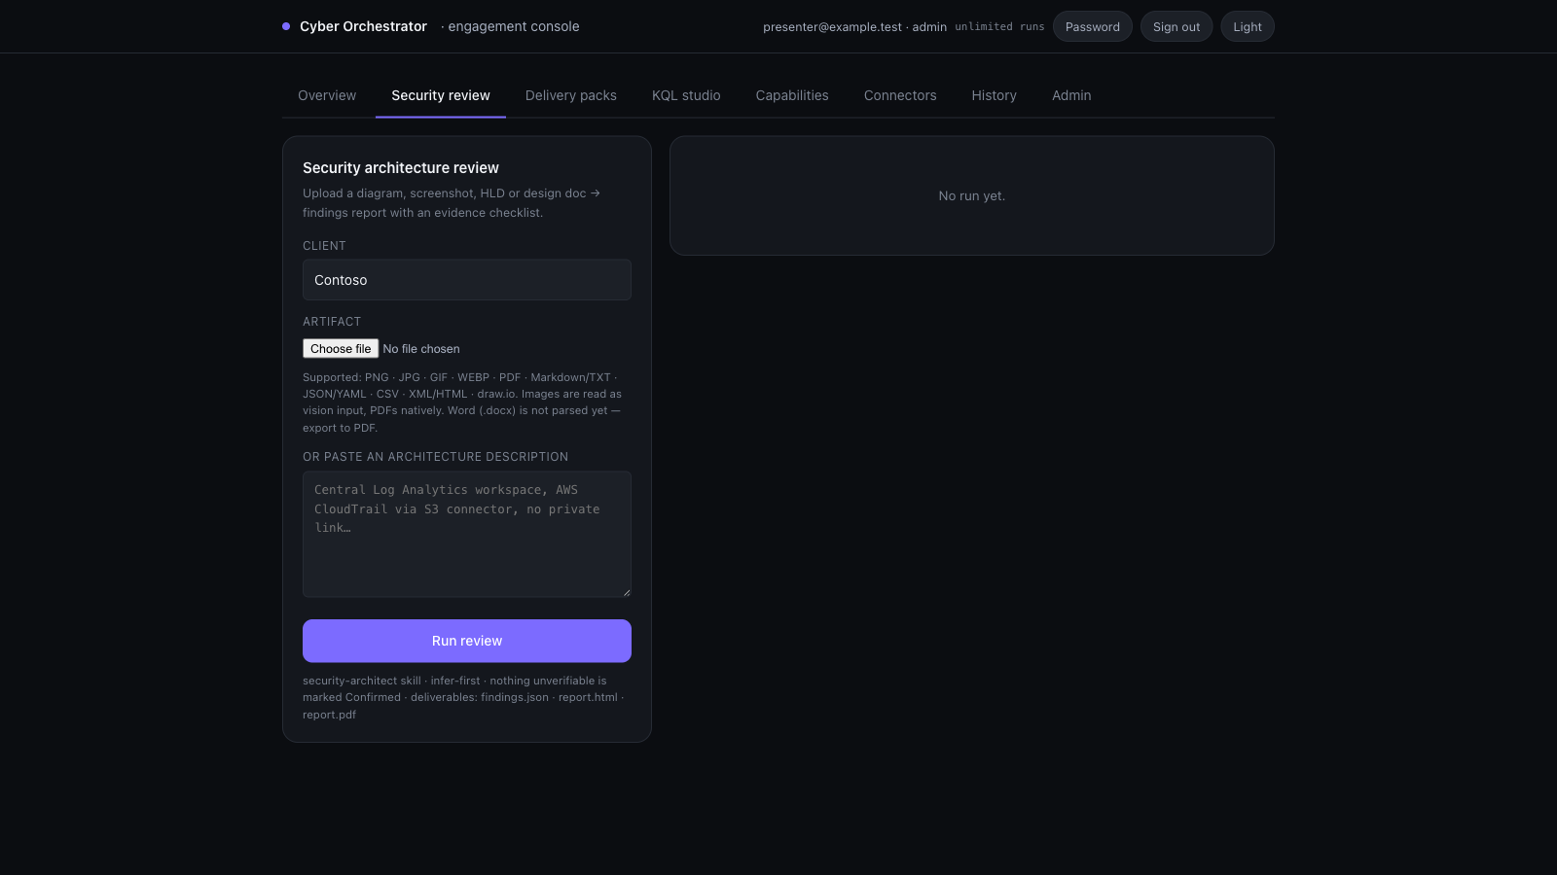Click the 'No file chosen' text
The height and width of the screenshot is (875, 1557).
pyautogui.click(x=421, y=349)
